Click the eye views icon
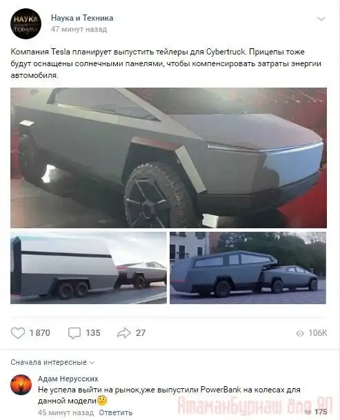Image resolution: width=340 pixels, height=420 pixels. [x=300, y=333]
